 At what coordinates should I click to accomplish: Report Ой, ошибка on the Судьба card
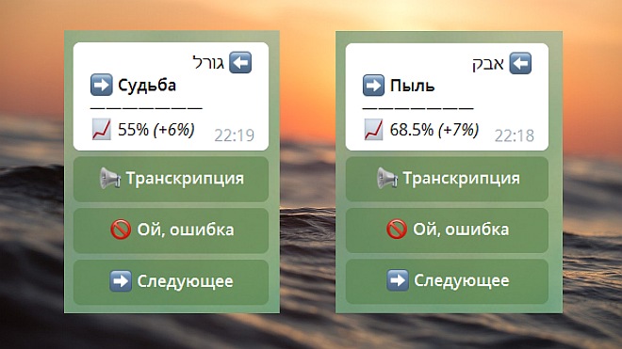(171, 230)
